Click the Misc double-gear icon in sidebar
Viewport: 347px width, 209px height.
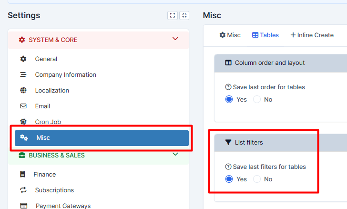coord(24,137)
